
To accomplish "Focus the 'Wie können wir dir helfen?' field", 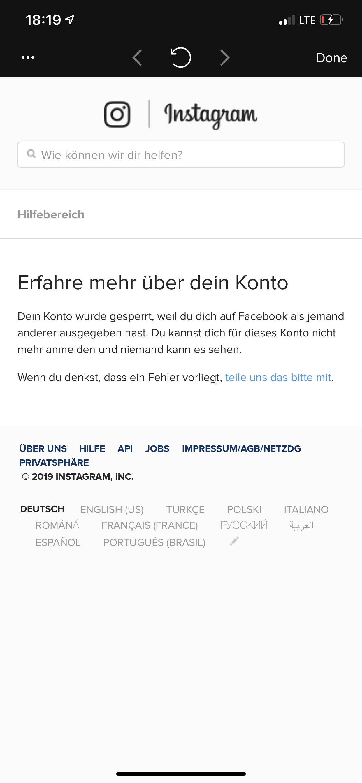I will point(181,155).
